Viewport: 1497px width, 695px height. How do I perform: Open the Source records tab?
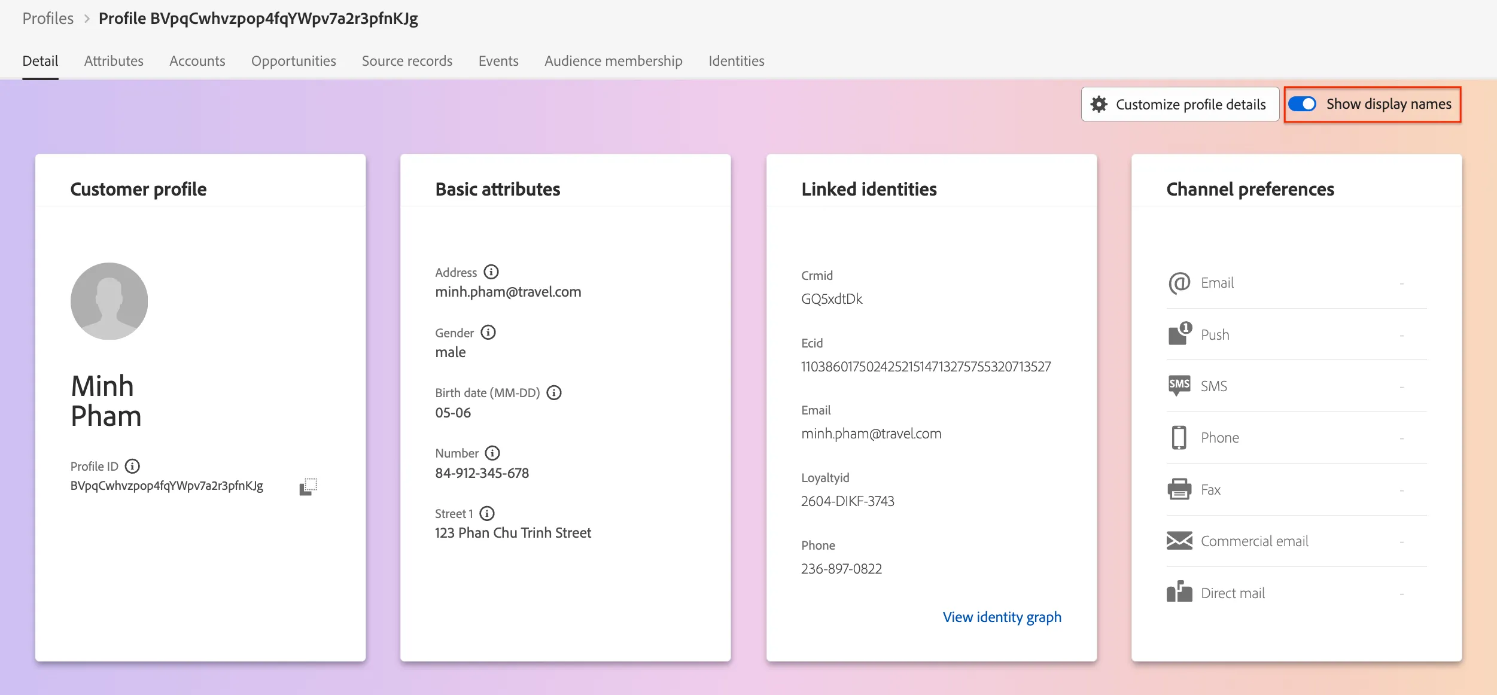click(x=407, y=61)
